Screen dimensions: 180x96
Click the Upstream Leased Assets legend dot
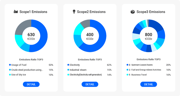click(127, 65)
